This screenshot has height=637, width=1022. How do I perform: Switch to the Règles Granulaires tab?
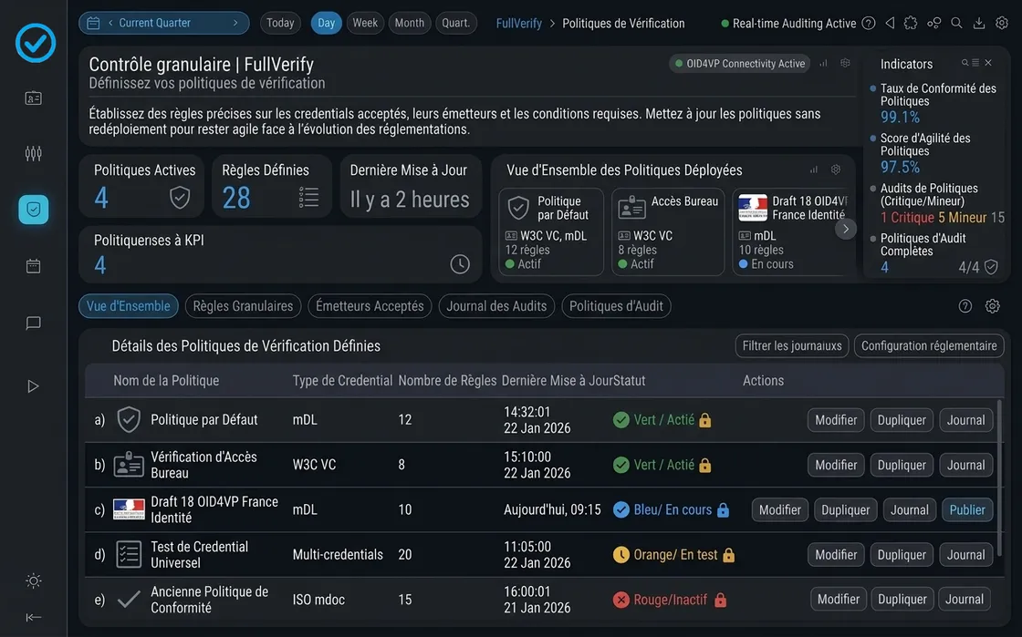pos(243,306)
